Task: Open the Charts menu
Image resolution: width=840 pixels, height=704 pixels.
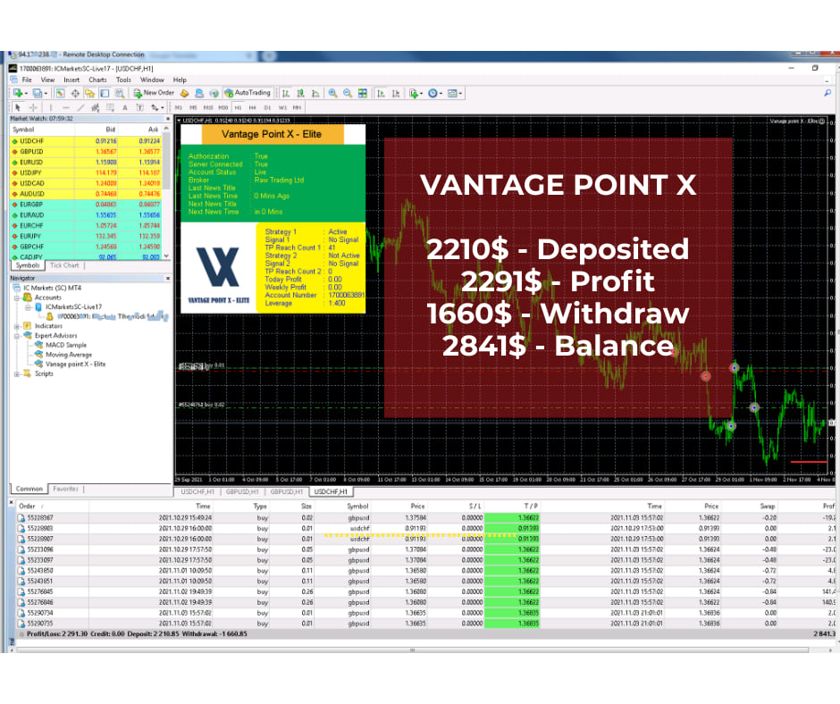Action: [97, 80]
